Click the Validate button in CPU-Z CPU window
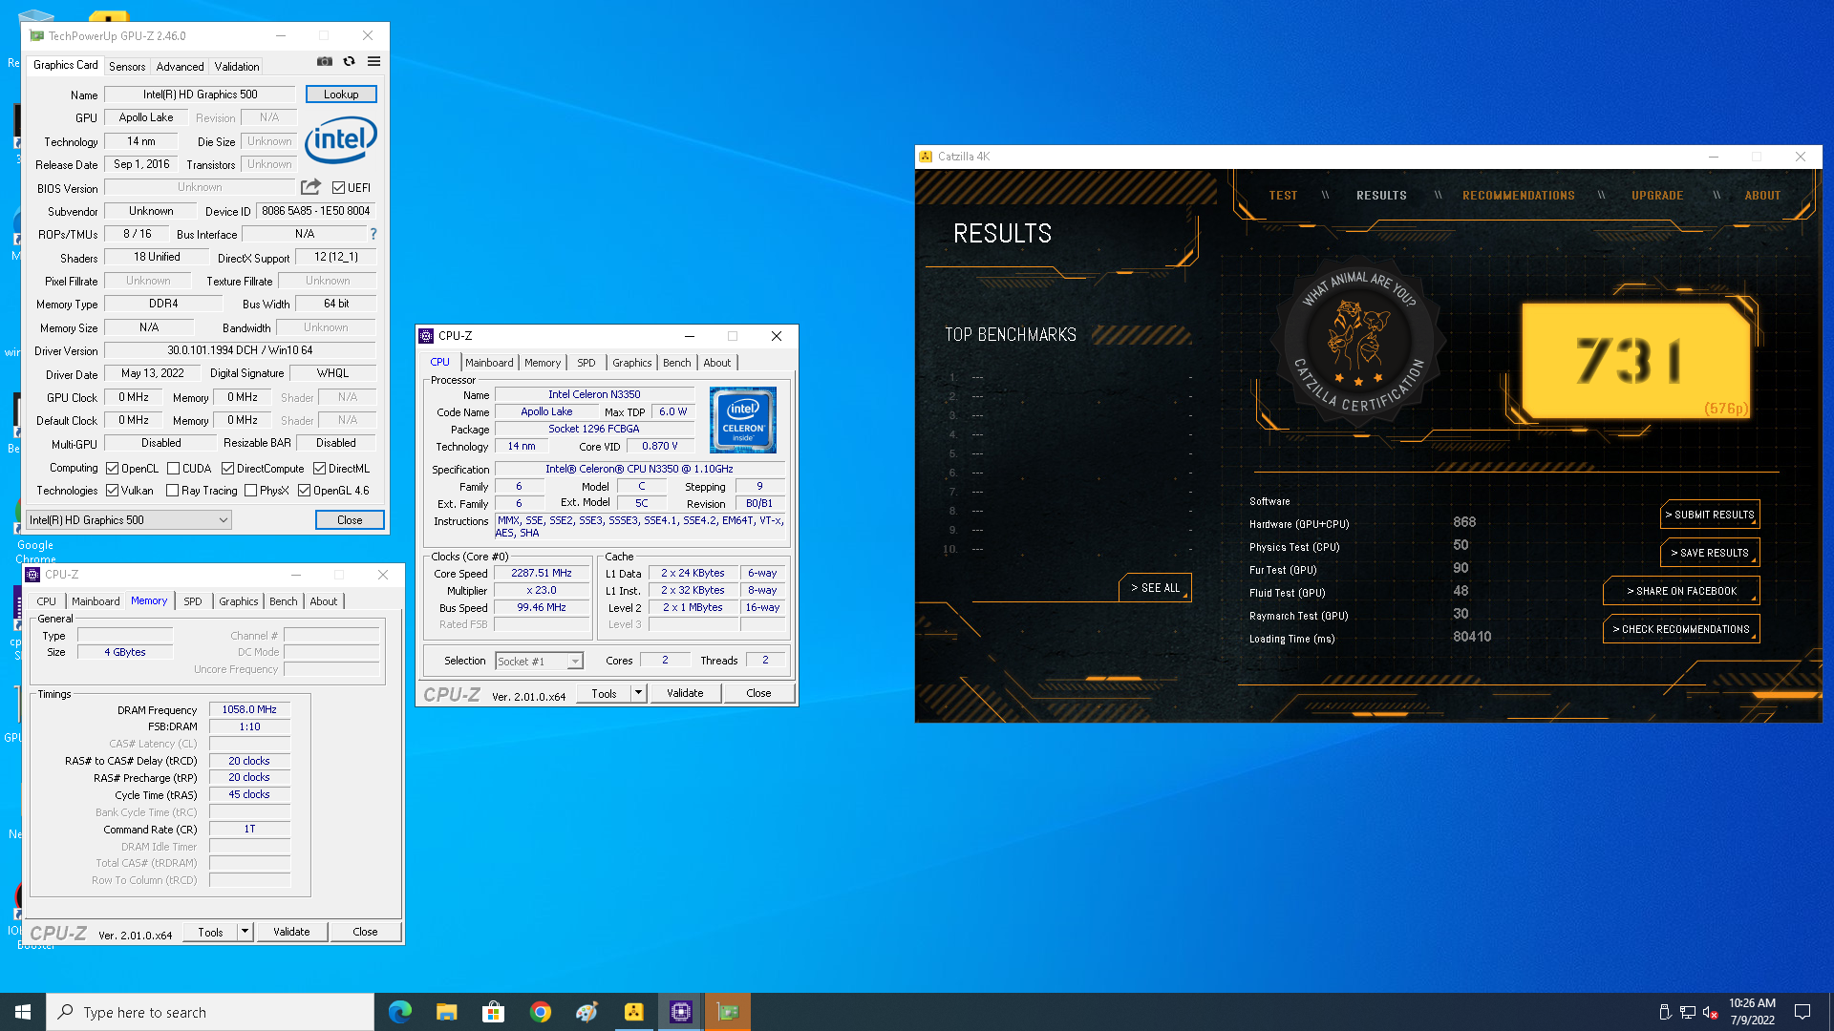Image resolution: width=1834 pixels, height=1031 pixels. coord(685,693)
